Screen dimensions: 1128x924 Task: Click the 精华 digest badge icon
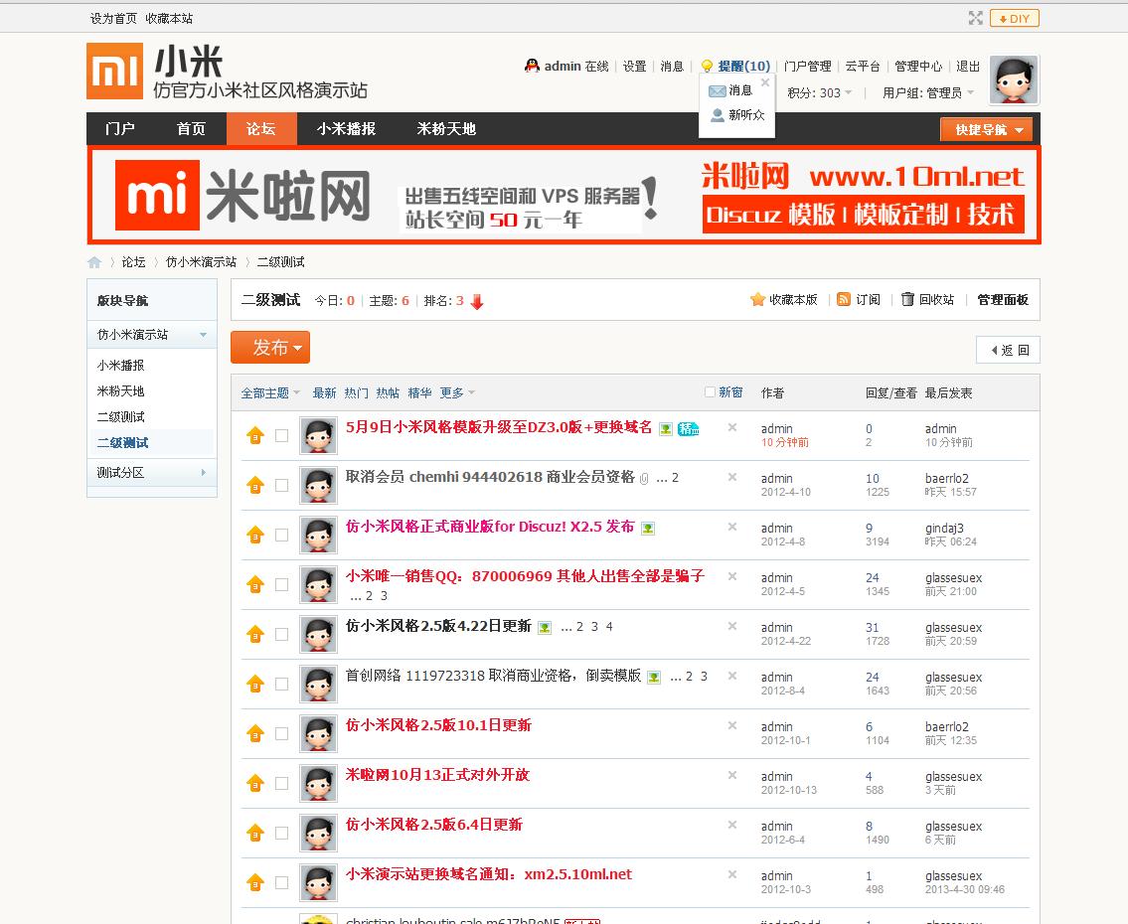click(689, 429)
